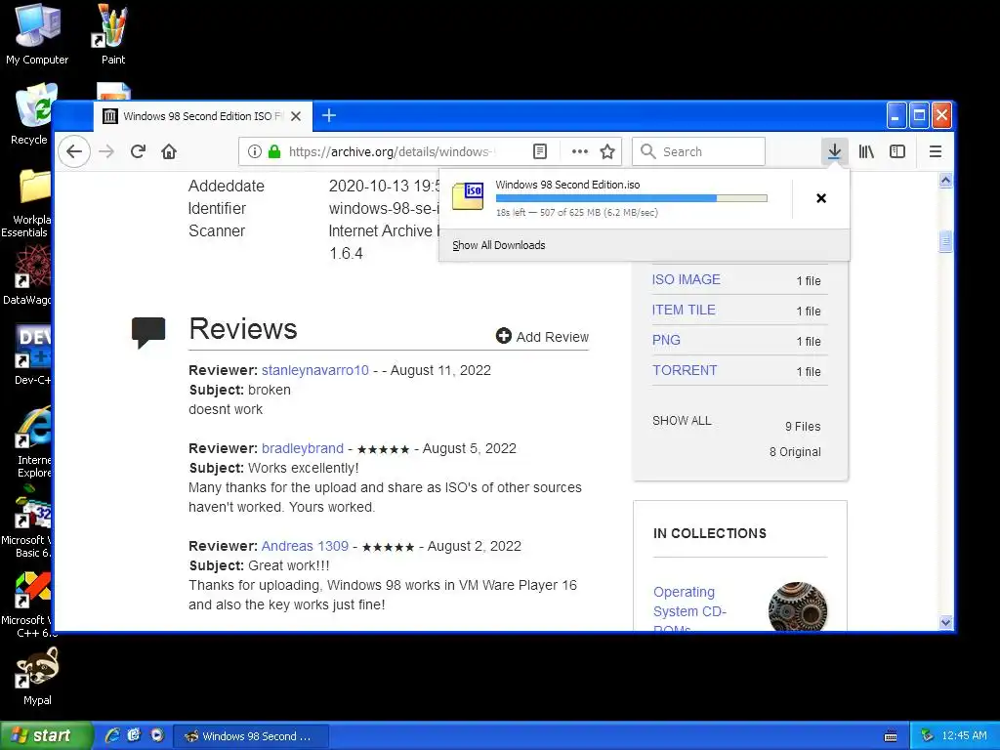Open reviewer bradleybrand profile
The width and height of the screenshot is (1000, 750).
[303, 449]
